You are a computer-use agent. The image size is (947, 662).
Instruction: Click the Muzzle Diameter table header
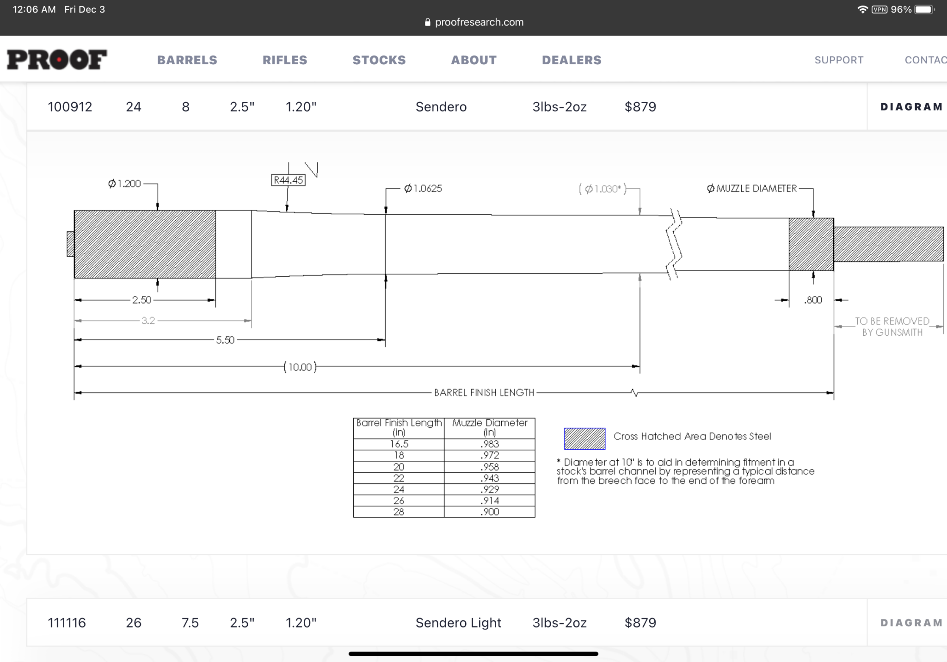[x=490, y=428]
